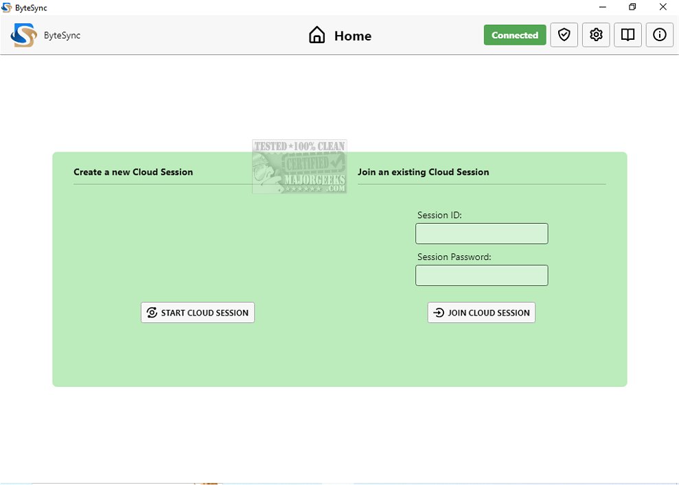Click the About info icon

click(659, 35)
